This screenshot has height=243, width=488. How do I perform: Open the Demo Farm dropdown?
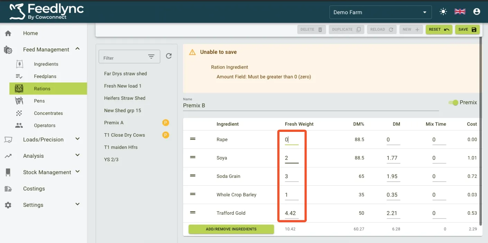[x=380, y=12]
